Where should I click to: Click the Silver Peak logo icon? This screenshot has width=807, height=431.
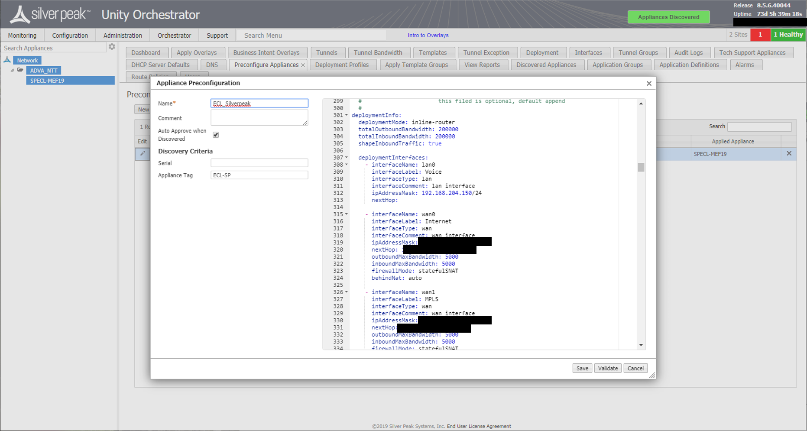19,14
